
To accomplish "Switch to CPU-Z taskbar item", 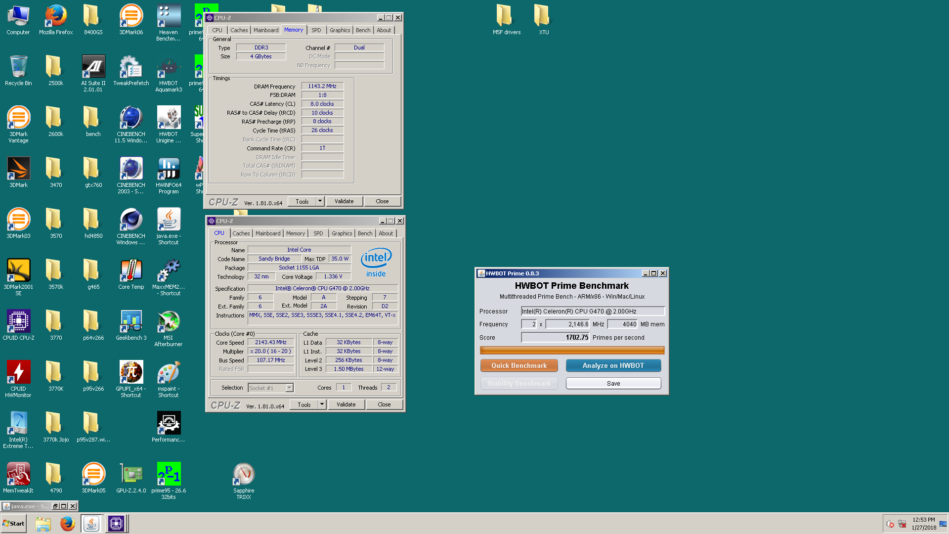I will coord(116,524).
